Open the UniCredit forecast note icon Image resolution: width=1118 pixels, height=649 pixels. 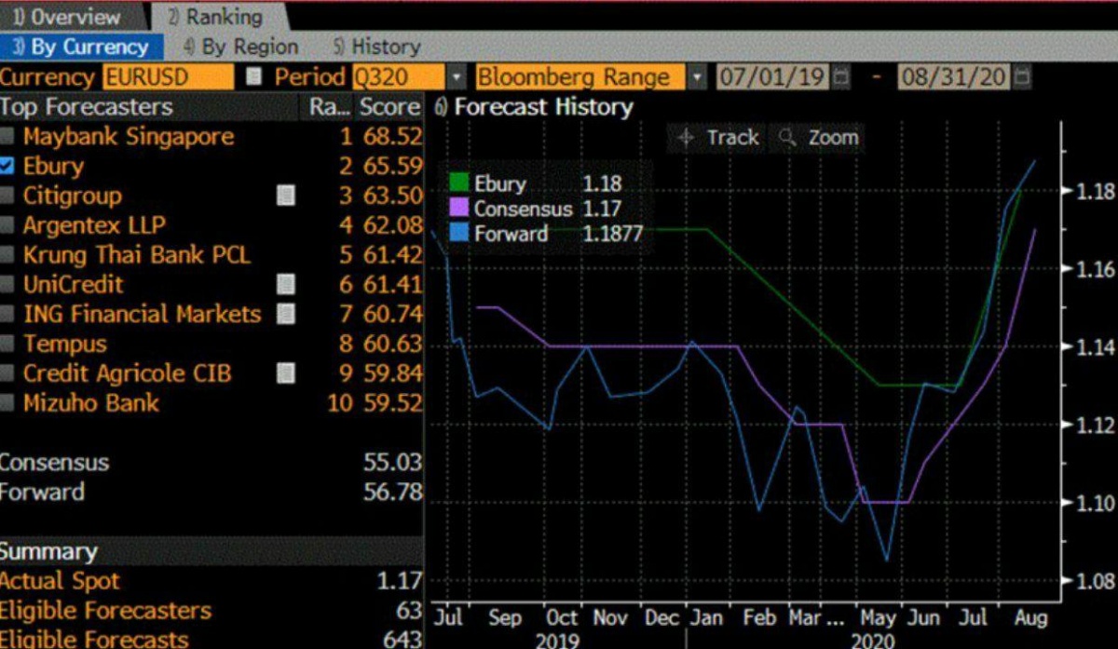(x=287, y=285)
